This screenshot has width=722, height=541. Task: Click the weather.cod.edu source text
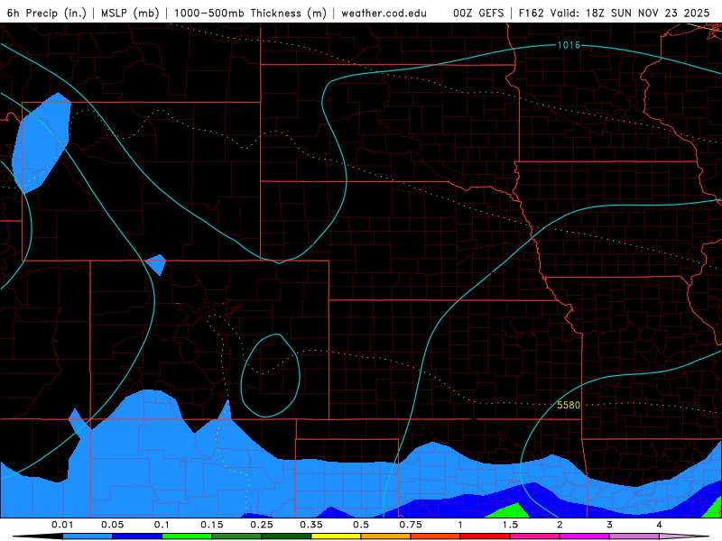pos(384,13)
